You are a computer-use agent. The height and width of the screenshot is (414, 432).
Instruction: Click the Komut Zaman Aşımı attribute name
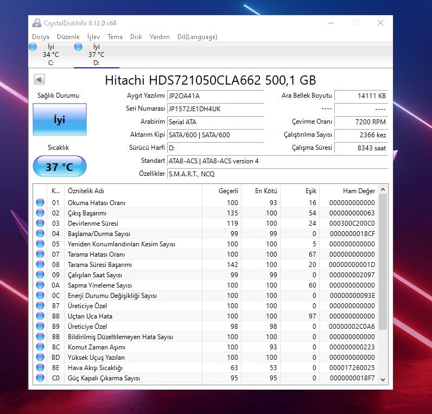96,347
